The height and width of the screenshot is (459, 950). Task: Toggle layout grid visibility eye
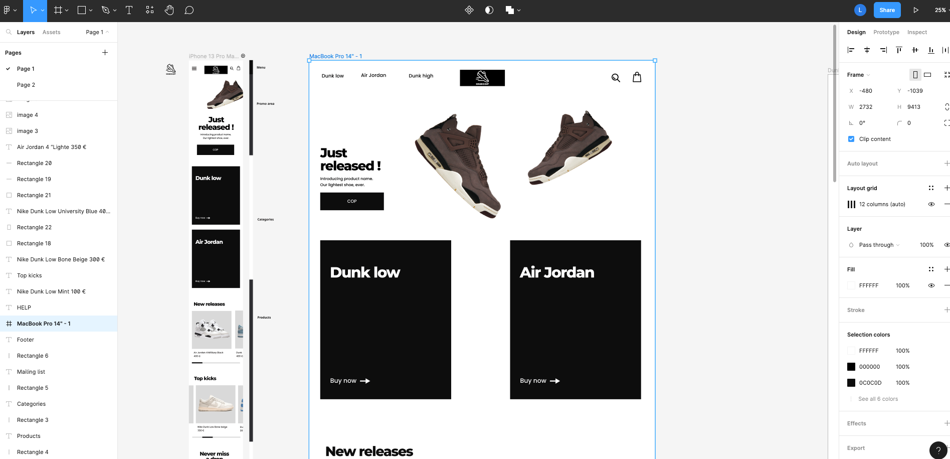(x=931, y=204)
